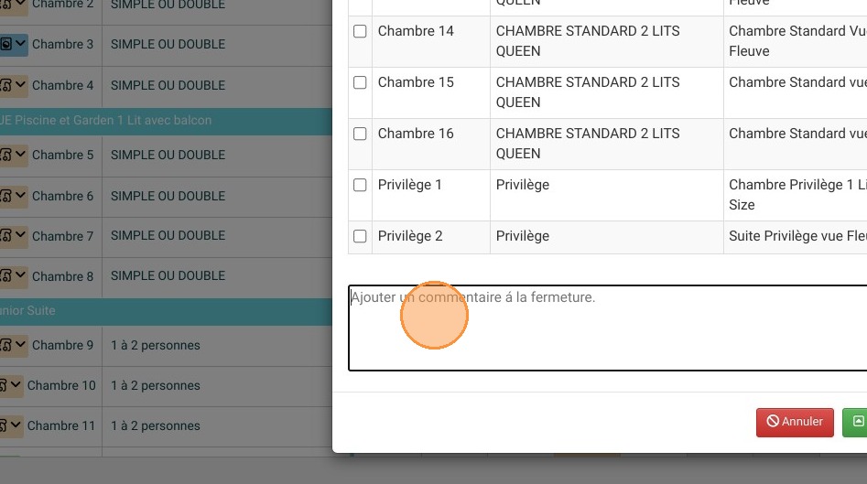Open Chambre 9 status dropdown arrow
Image resolution: width=867 pixels, height=484 pixels.
(x=20, y=344)
